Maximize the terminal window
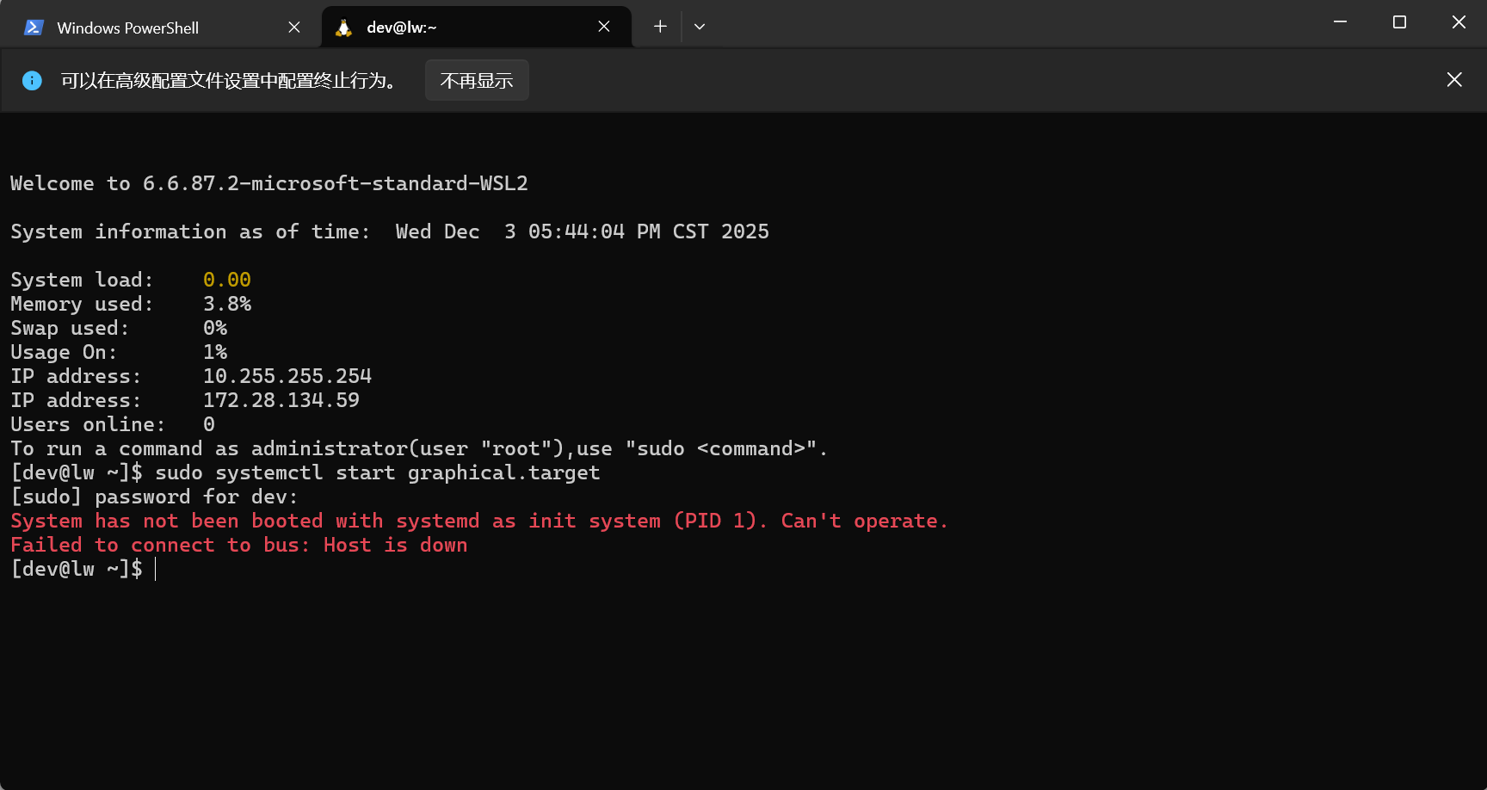This screenshot has height=790, width=1487. 1399,22
